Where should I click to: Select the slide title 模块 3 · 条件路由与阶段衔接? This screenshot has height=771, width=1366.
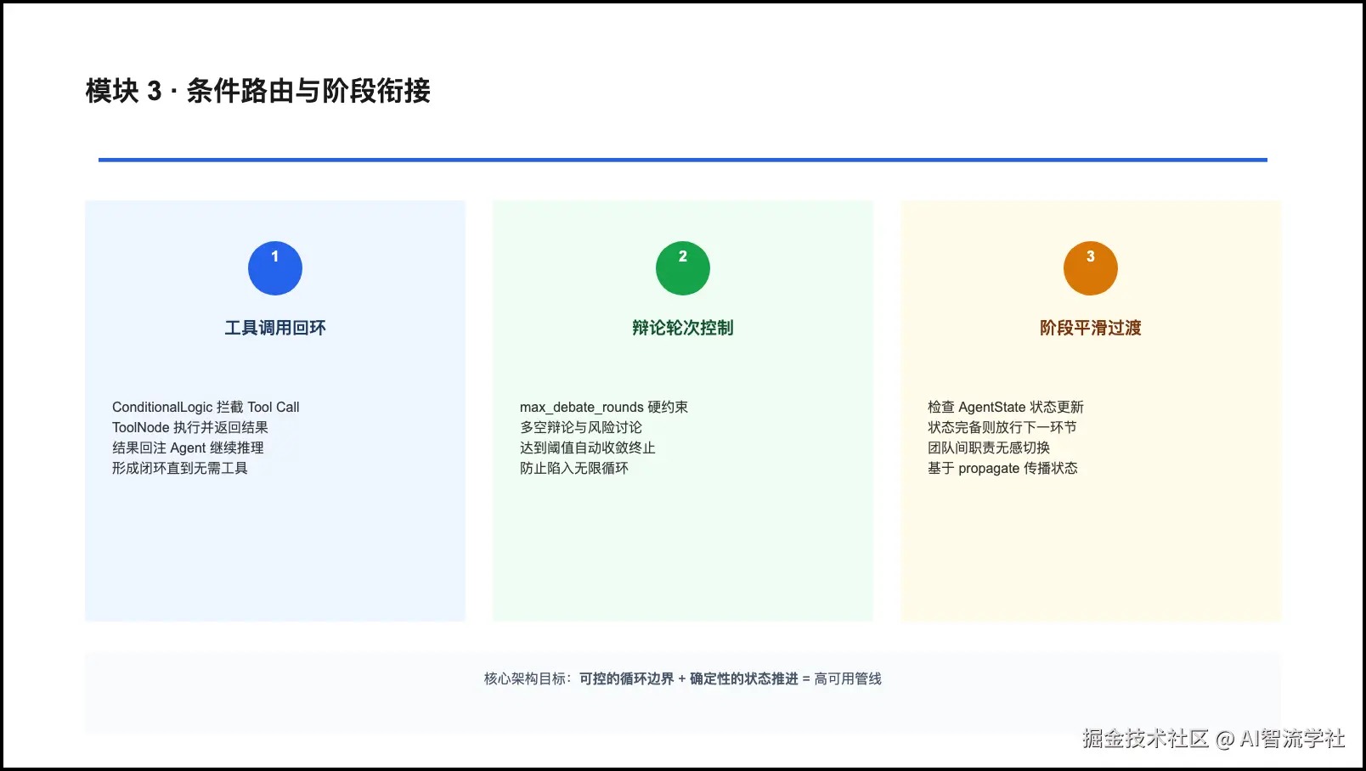point(258,91)
